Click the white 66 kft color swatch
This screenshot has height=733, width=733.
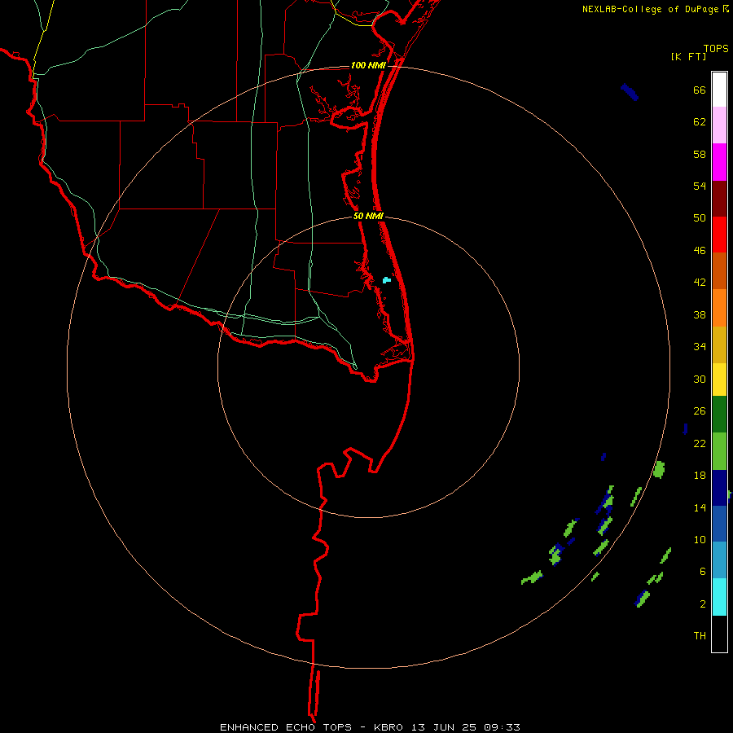[719, 90]
